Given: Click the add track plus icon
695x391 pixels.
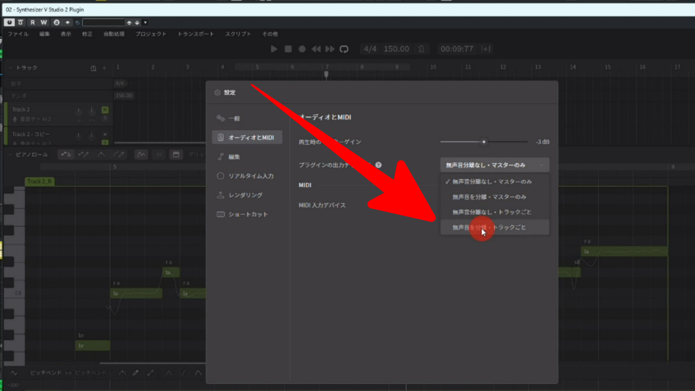Looking at the screenshot, I should [104, 68].
